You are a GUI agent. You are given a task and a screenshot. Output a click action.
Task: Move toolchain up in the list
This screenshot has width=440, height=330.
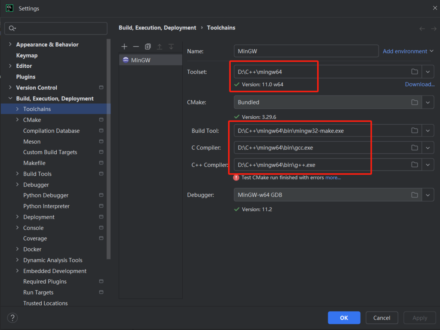pos(159,47)
